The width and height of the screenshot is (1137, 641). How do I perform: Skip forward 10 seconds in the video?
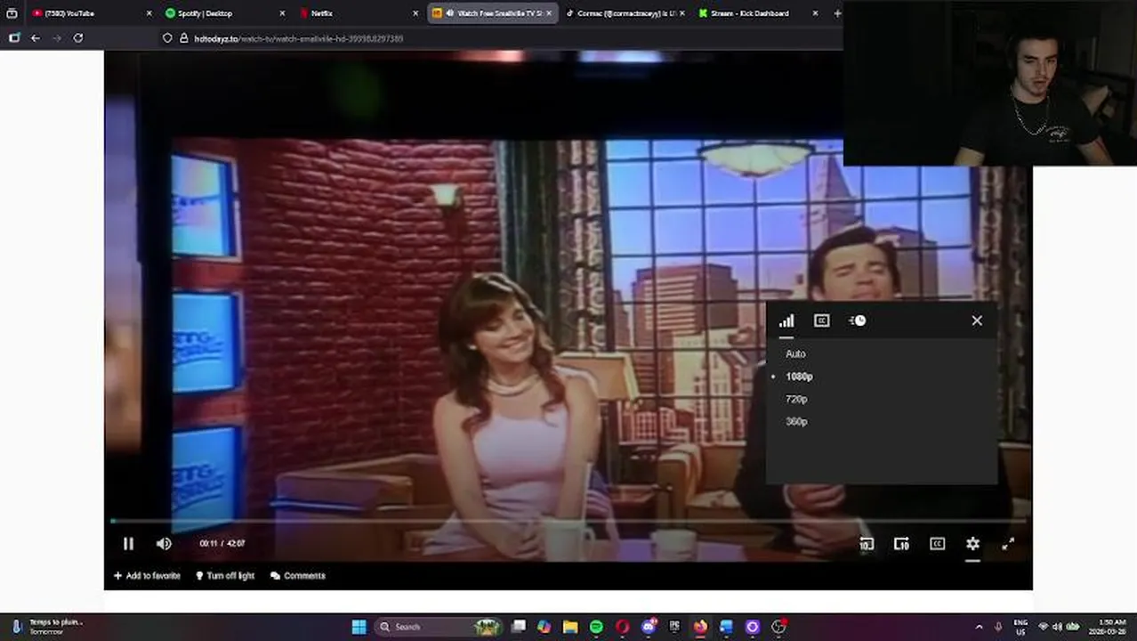point(901,544)
